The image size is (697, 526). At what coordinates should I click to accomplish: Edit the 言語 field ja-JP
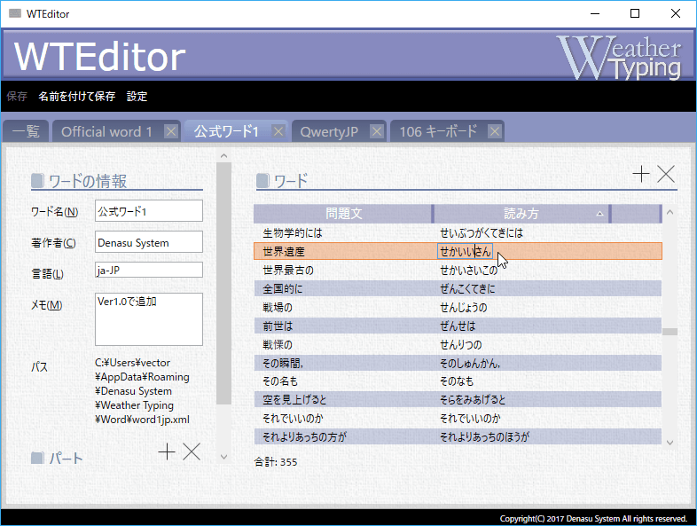click(x=149, y=270)
